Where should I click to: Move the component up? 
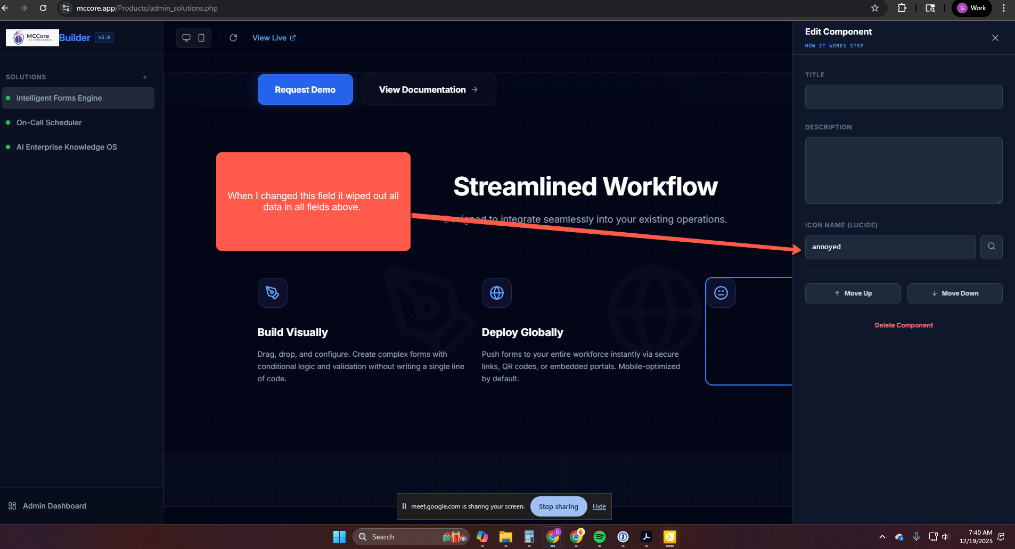point(853,293)
